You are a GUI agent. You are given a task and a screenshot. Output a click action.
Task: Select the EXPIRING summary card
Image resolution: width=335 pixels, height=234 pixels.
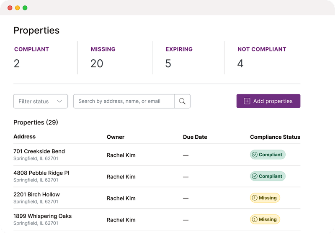(x=179, y=58)
